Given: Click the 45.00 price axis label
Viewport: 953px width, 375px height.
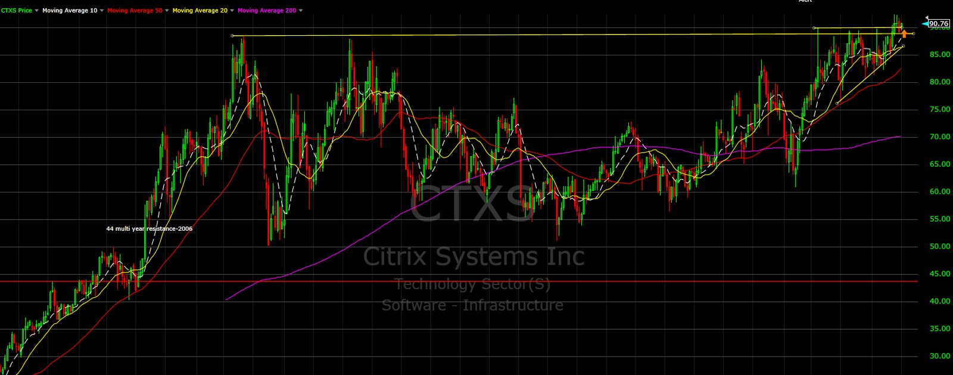Looking at the screenshot, I should [940, 274].
